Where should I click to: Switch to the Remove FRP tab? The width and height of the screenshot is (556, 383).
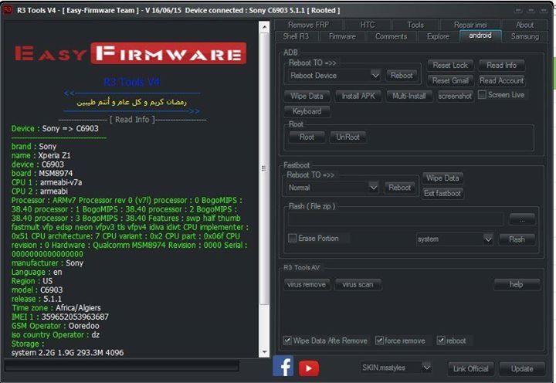coord(308,25)
